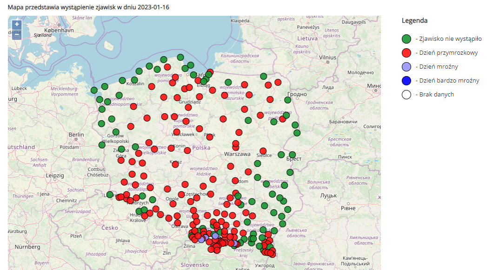Click the Warszawa city label

pyautogui.click(x=237, y=154)
